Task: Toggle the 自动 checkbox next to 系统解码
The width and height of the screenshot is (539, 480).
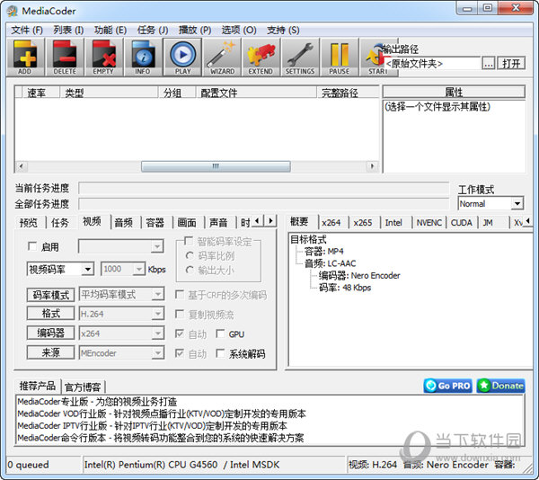Action: [180, 353]
